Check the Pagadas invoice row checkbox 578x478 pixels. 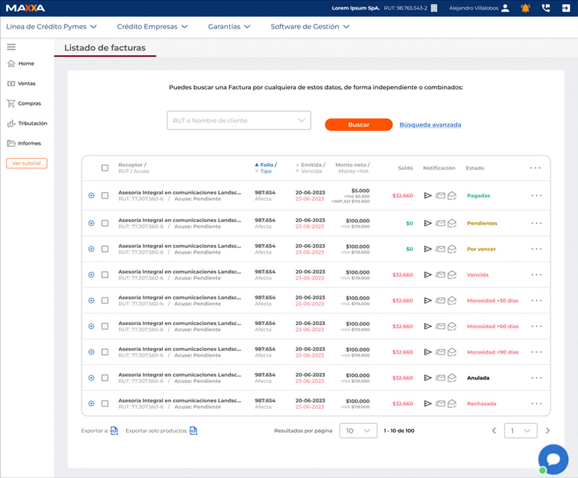point(105,195)
